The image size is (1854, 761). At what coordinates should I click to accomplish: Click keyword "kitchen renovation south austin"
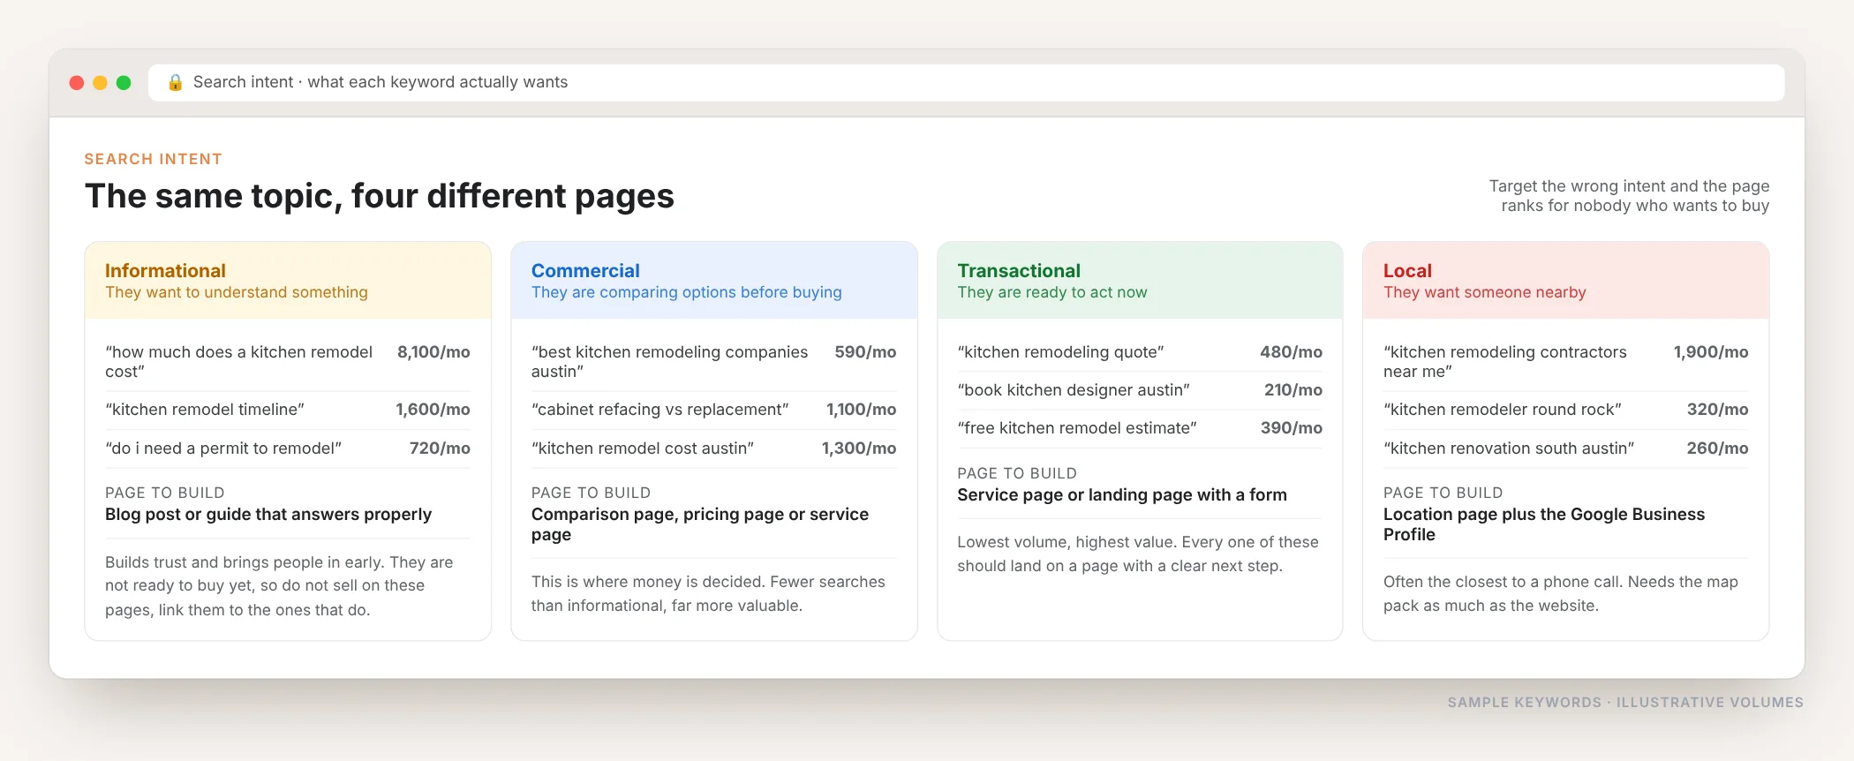click(1509, 448)
